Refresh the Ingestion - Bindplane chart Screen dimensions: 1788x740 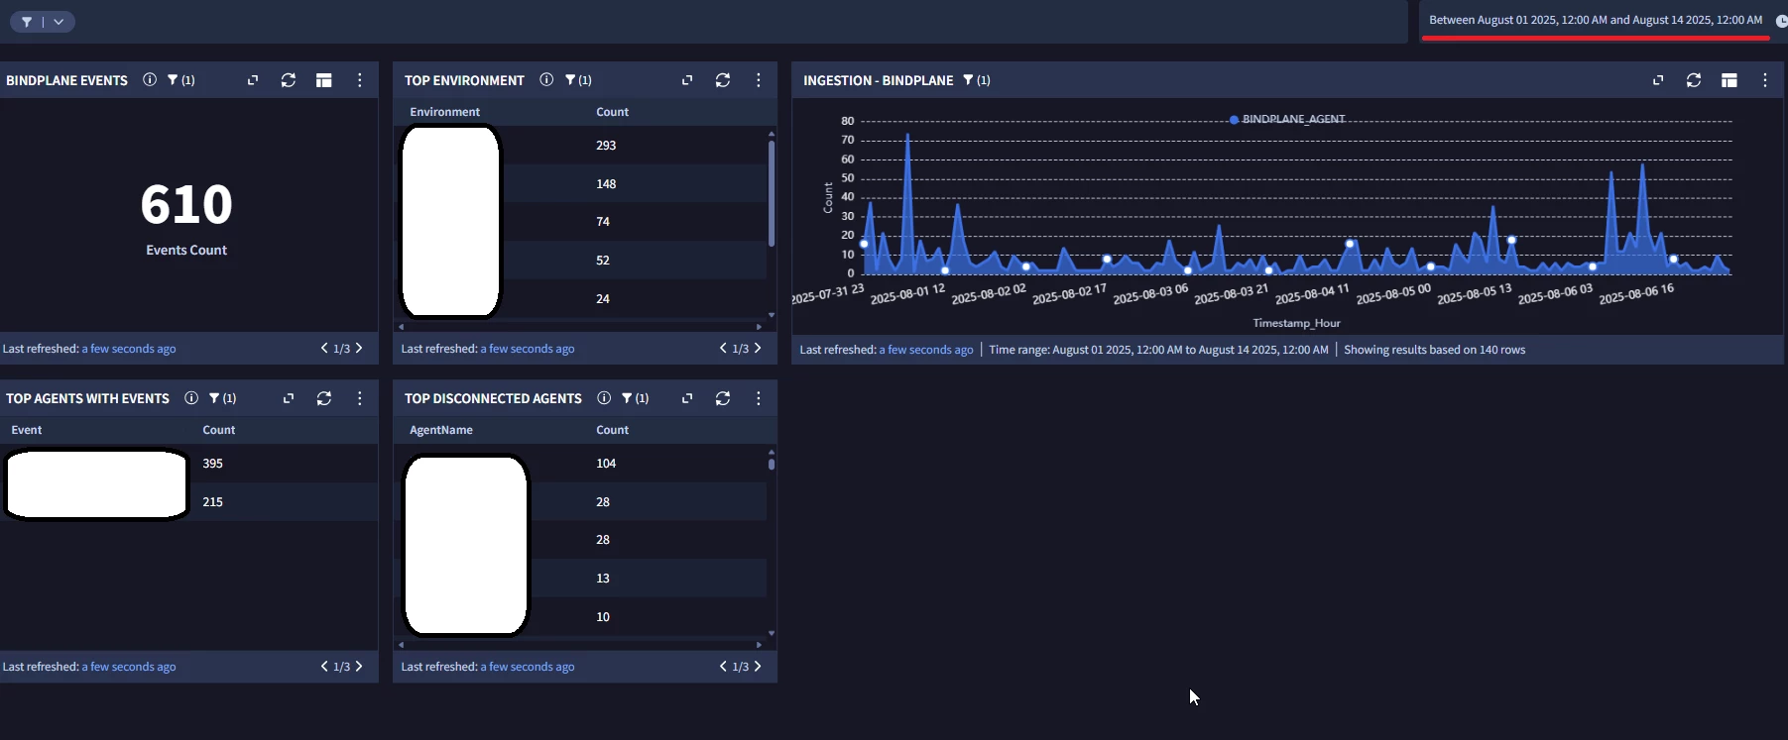(x=1694, y=80)
